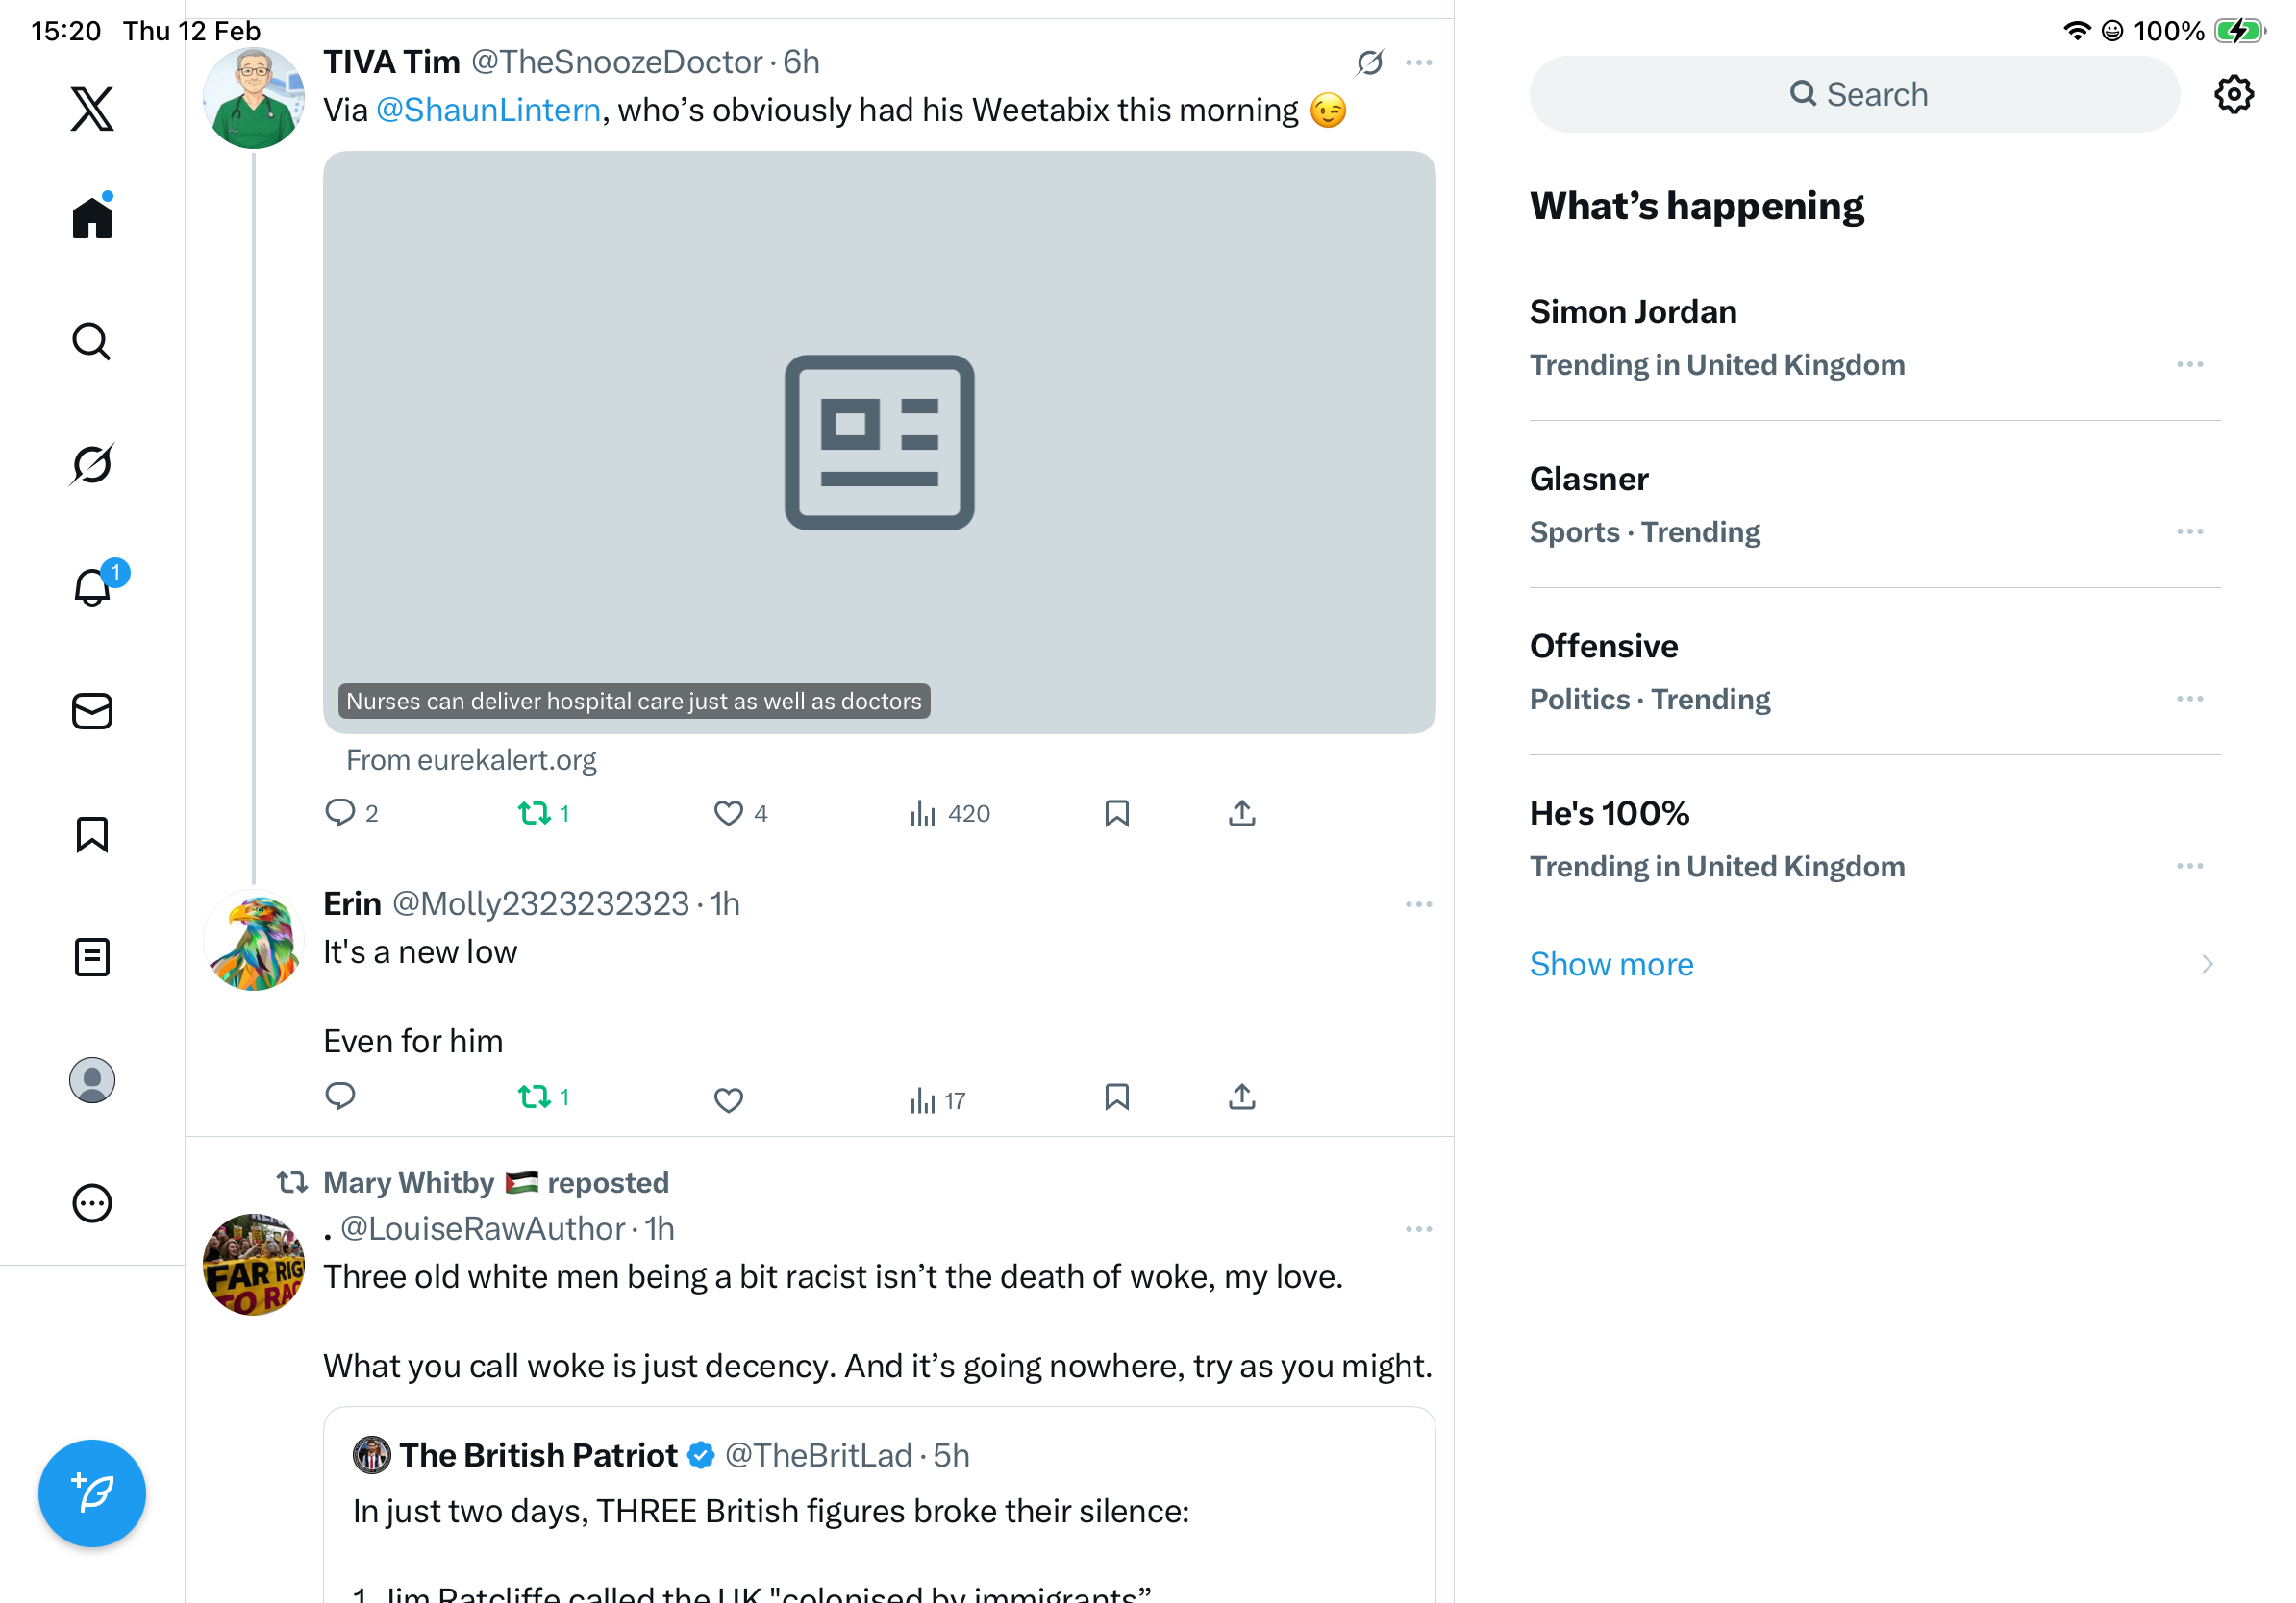Open @ShaunLintern mention link
The image size is (2296, 1603).
(488, 110)
